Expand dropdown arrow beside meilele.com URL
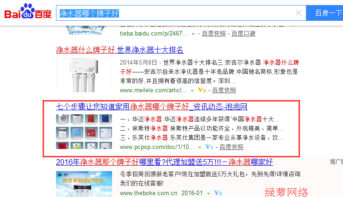This screenshot has height=197, width=343. [x=192, y=90]
